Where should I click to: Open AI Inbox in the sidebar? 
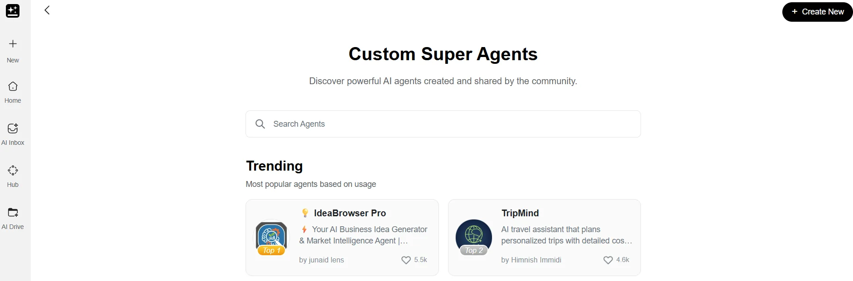(12, 134)
